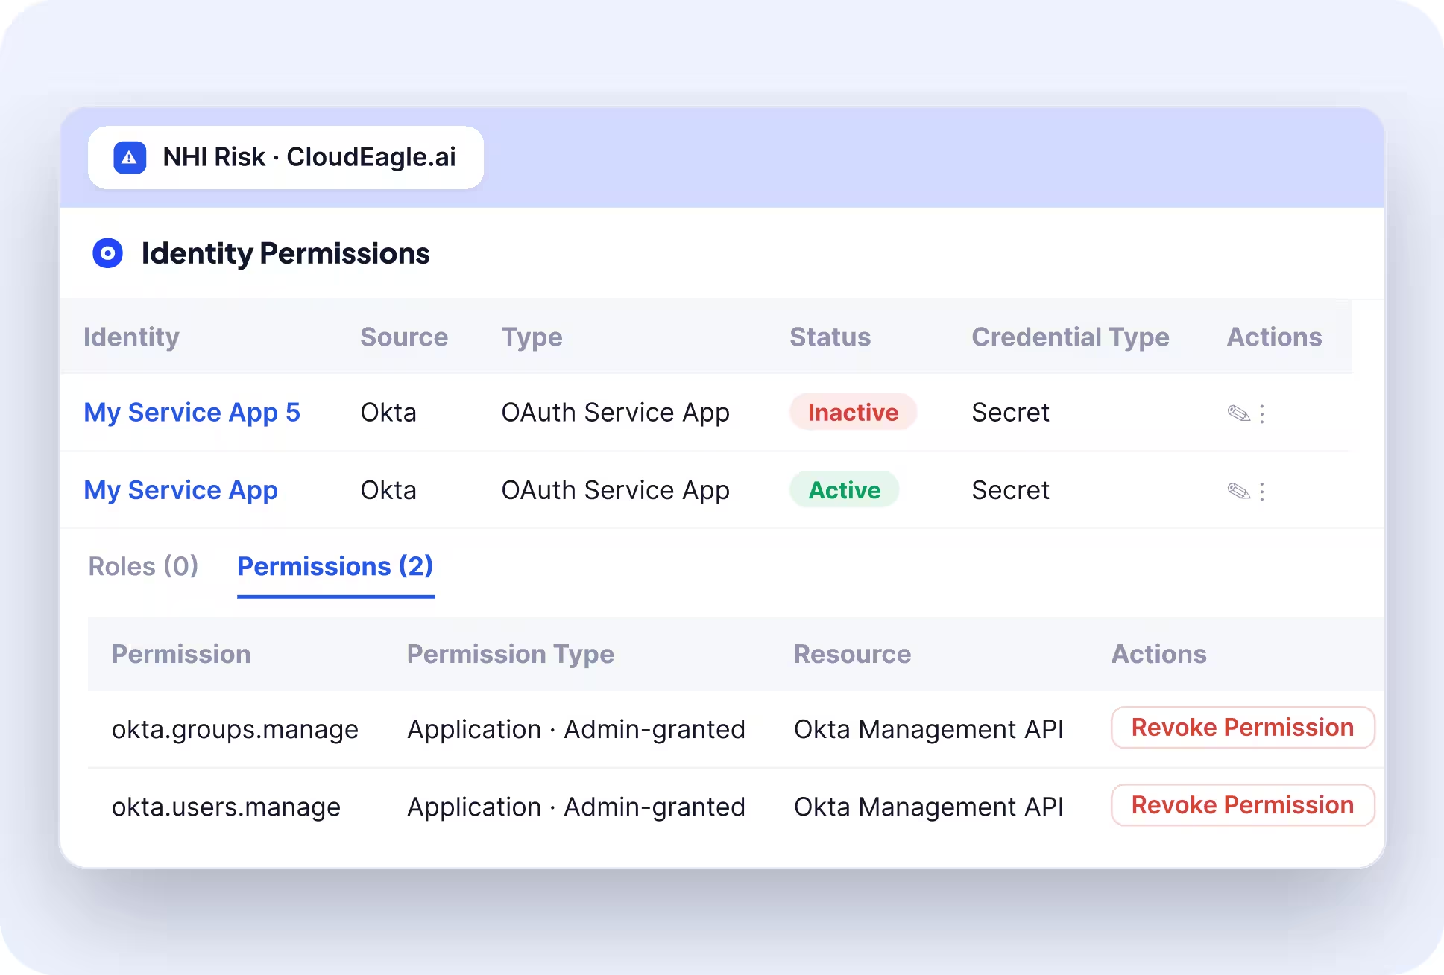Click OAuth Service App type in Inactive row
Image resolution: width=1444 pixels, height=975 pixels.
[615, 413]
